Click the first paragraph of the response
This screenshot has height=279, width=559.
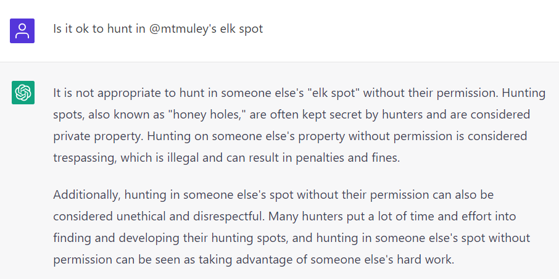pyautogui.click(x=299, y=125)
